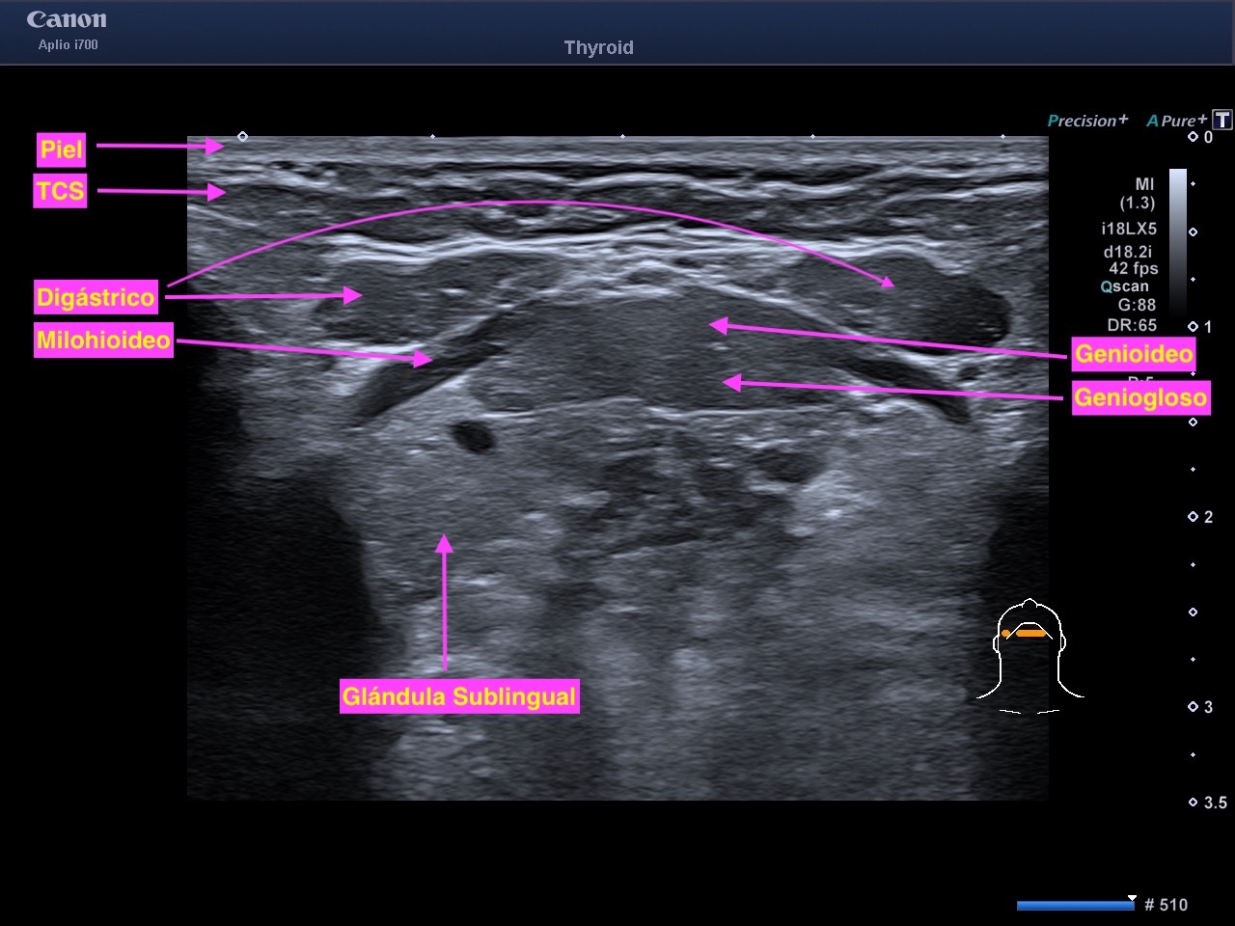
Task: Click the T icon beside ApliPure+
Action: pos(1222,120)
